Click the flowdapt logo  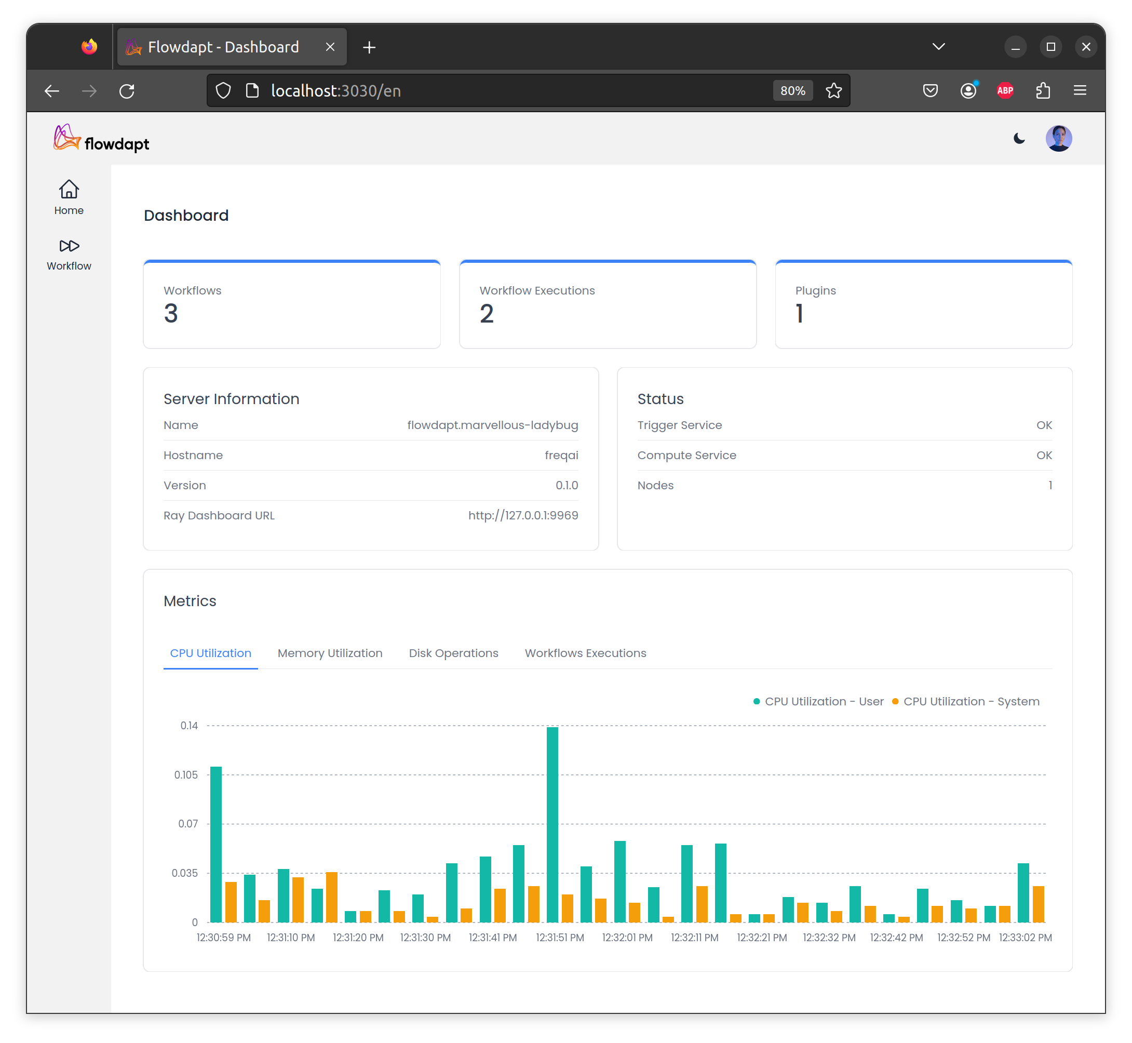102,139
